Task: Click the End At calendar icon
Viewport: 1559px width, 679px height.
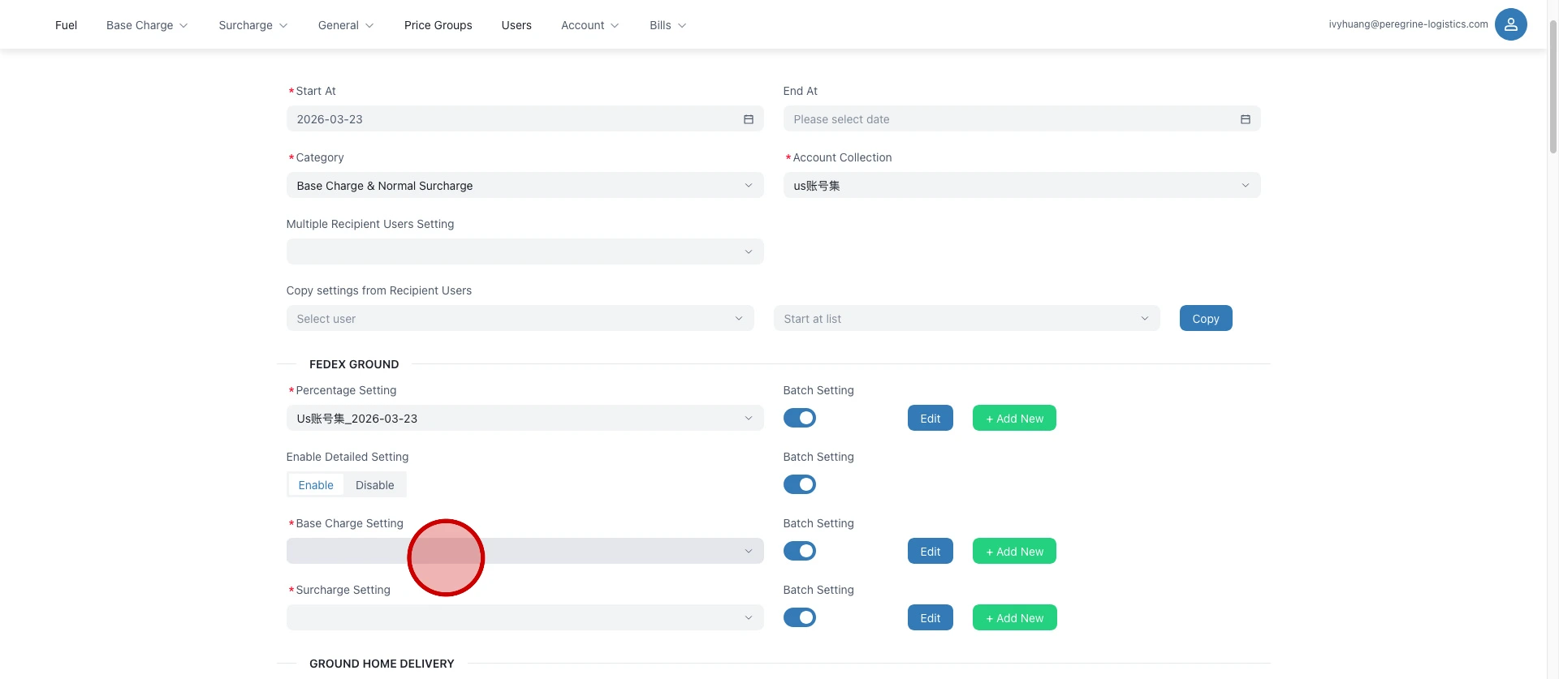Action: click(x=1245, y=119)
